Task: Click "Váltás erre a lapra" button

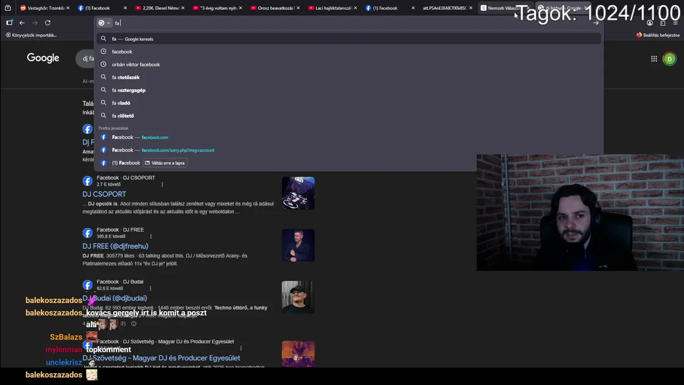Action: pos(165,163)
